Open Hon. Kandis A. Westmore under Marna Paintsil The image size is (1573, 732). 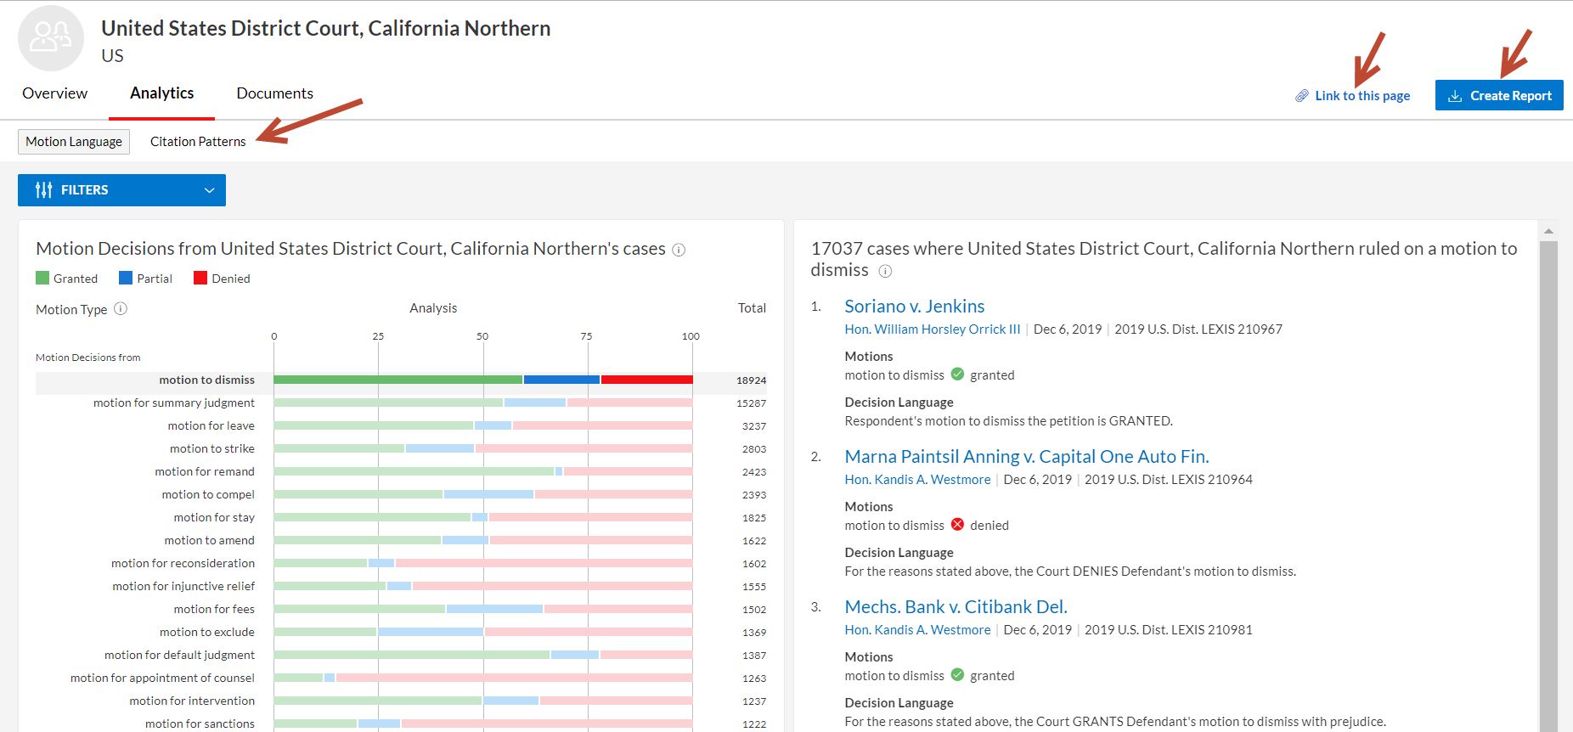(x=917, y=480)
